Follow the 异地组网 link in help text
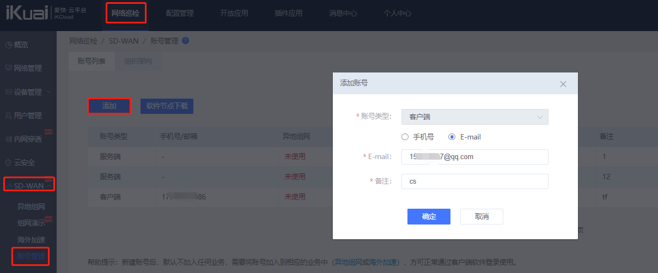The image size is (658, 273). pyautogui.click(x=348, y=262)
